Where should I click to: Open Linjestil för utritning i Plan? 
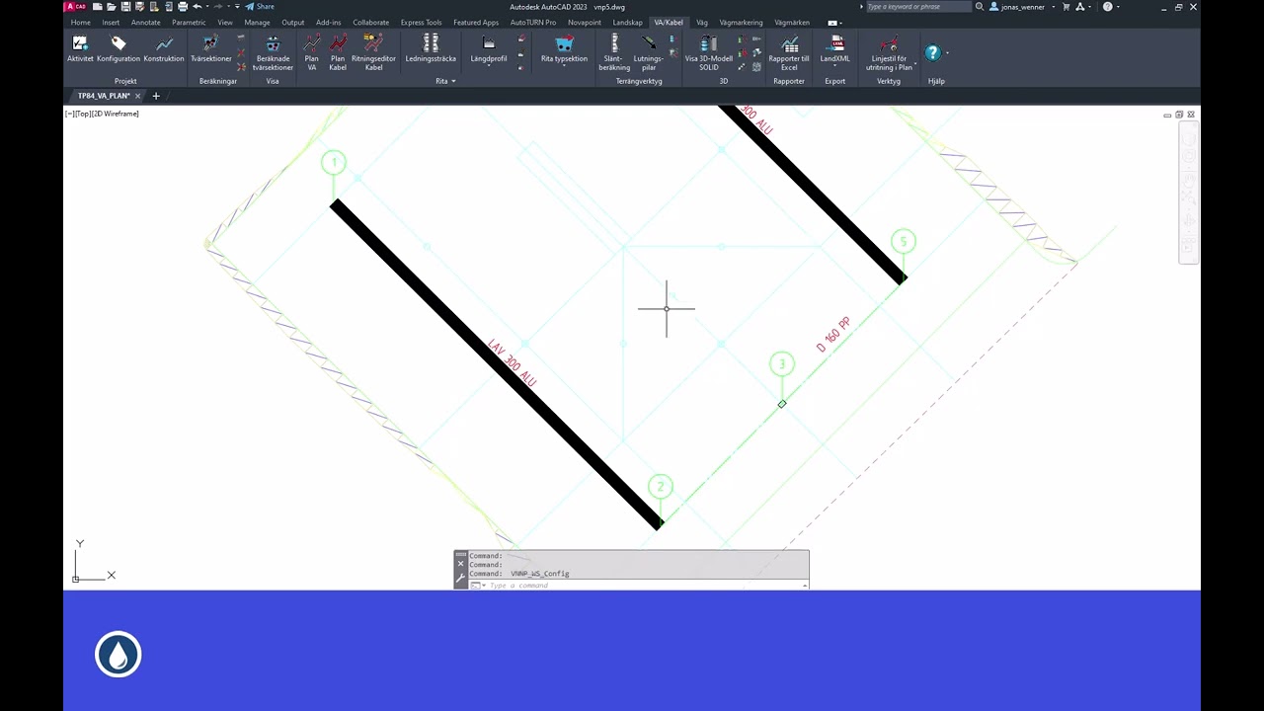point(889,52)
